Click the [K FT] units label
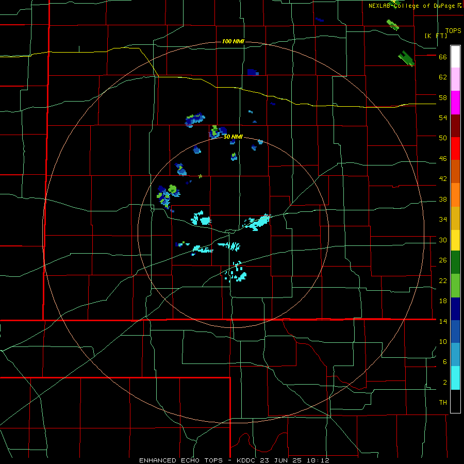 436,36
